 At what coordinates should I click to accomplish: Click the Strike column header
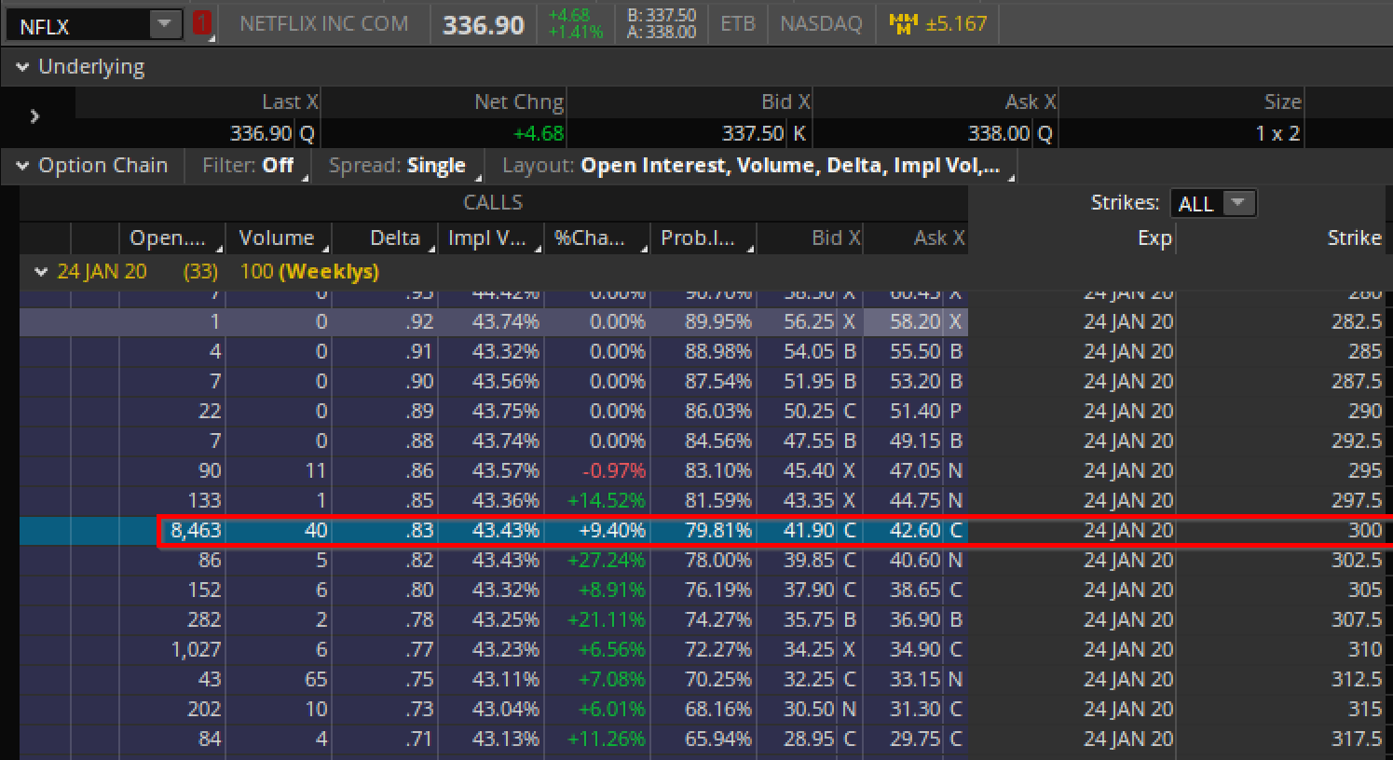(x=1354, y=238)
